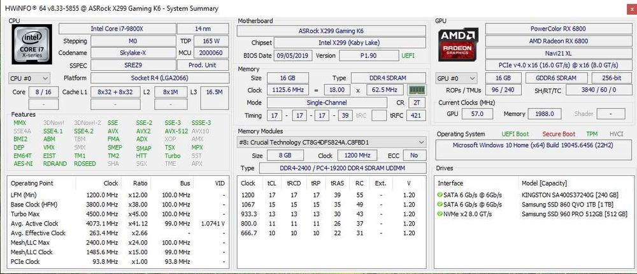This screenshot has width=637, height=274.
Task: Select the Mesh/LLC Max row
Action: coord(118,242)
